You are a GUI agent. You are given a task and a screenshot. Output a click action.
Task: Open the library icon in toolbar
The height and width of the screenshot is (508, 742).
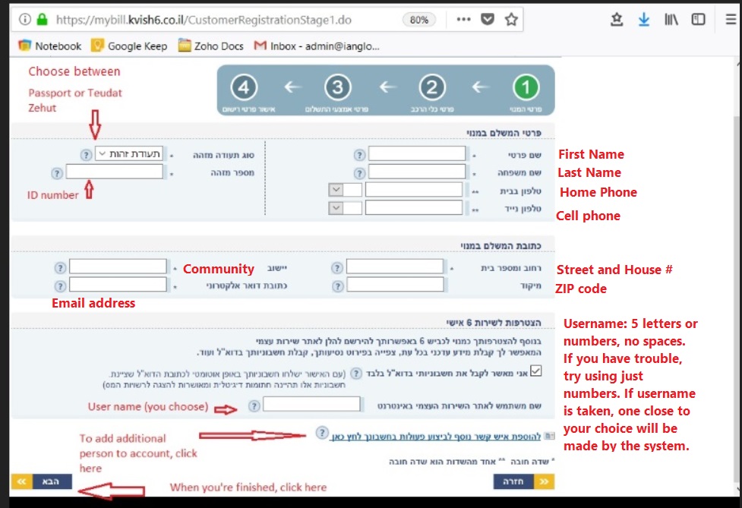(671, 20)
